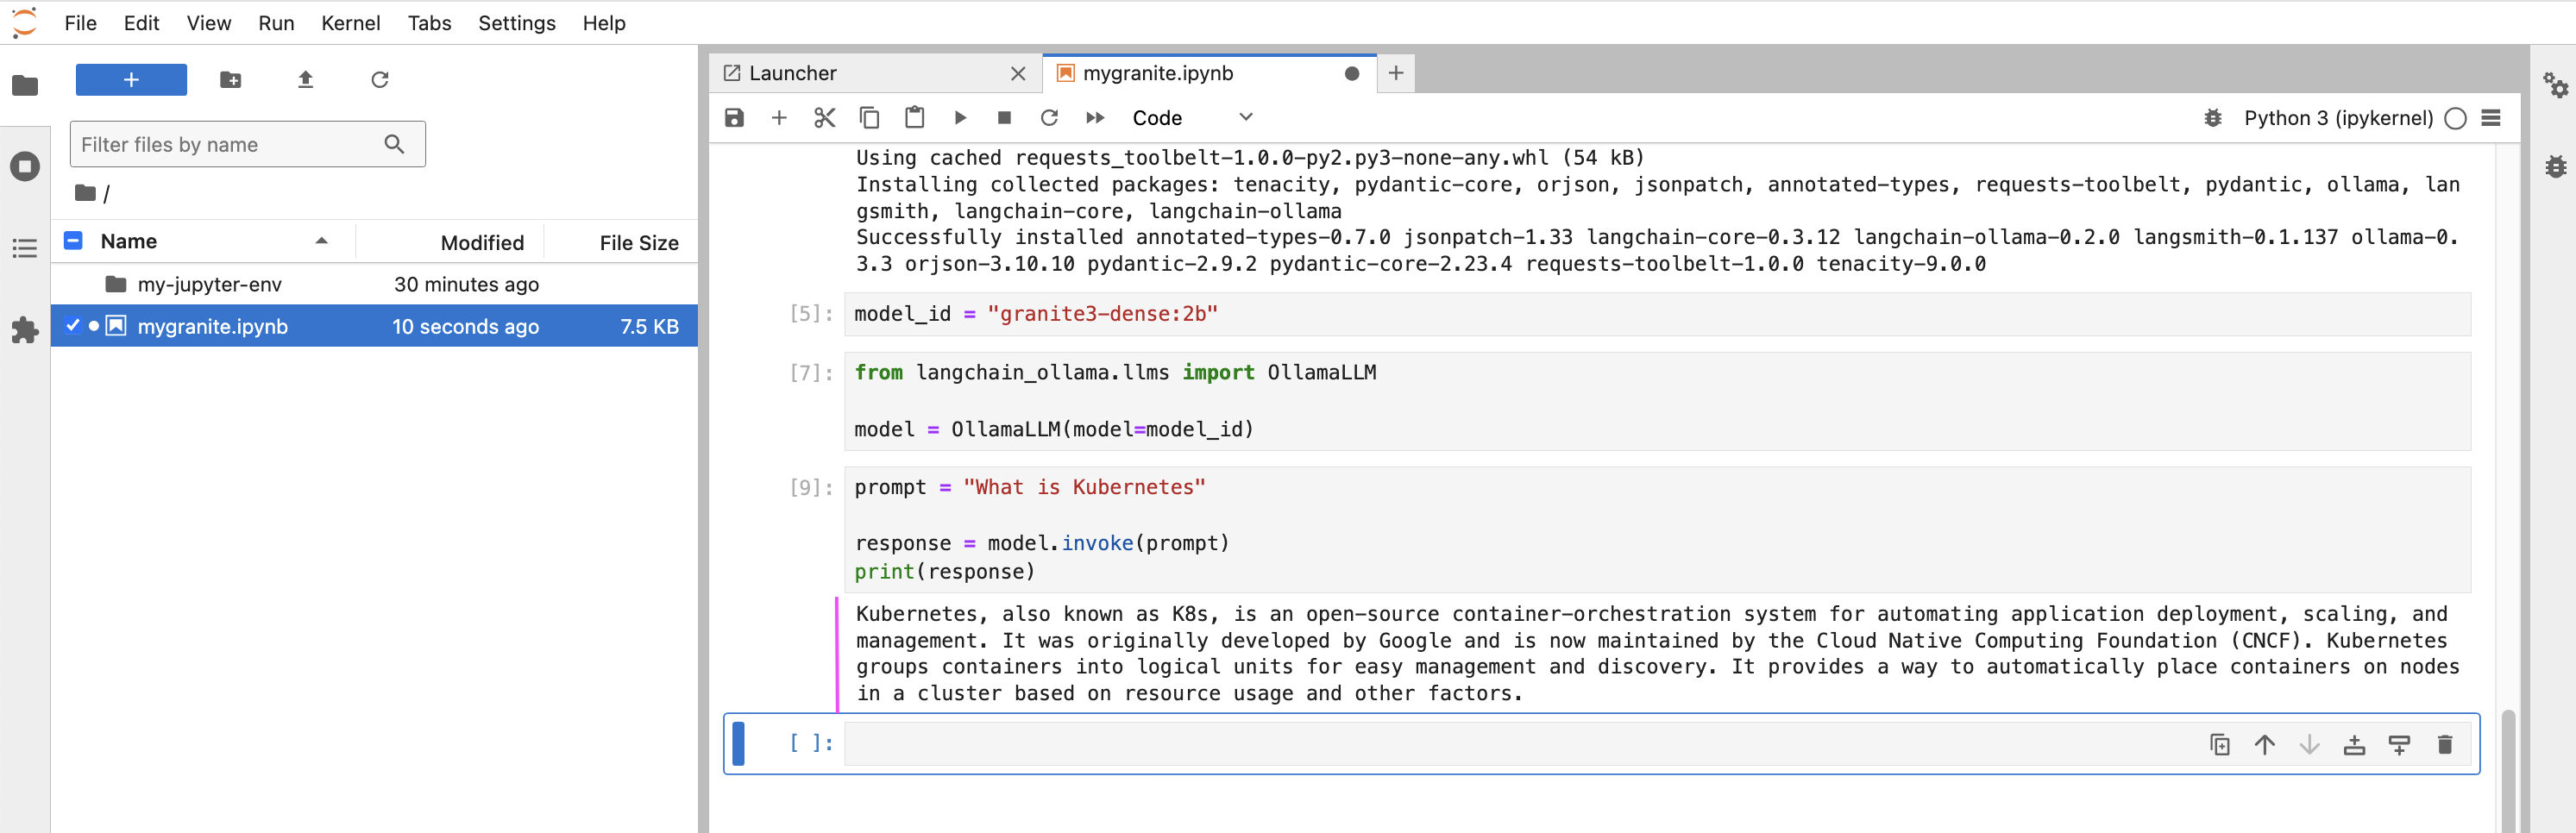Cut the selected cell with scissors icon
2576x833 pixels.
pyautogui.click(x=824, y=118)
